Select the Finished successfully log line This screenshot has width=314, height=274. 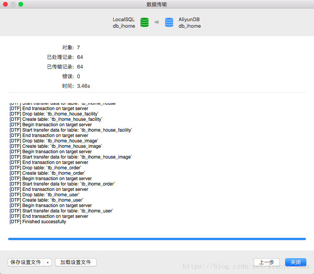[38, 222]
